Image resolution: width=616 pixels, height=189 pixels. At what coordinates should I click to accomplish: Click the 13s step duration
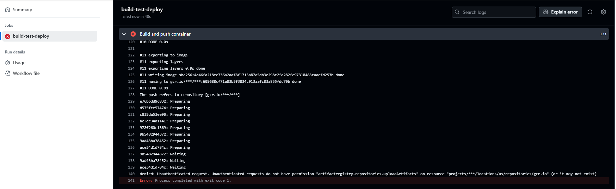tap(603, 34)
